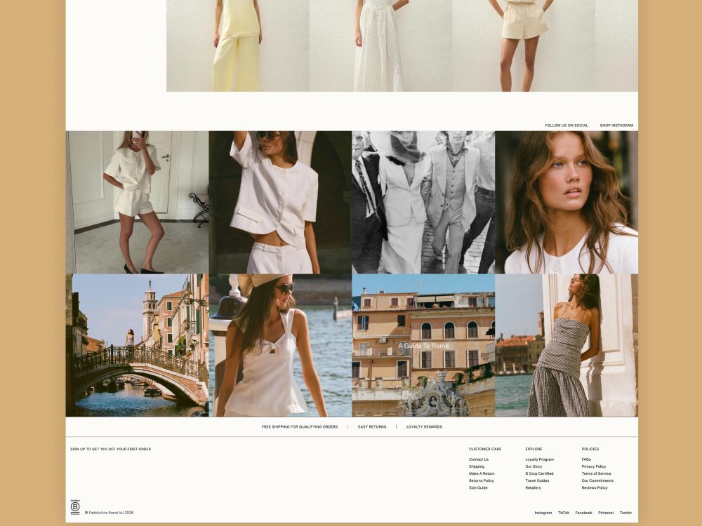
Task: Visit the TikTok social link
Action: coord(564,513)
